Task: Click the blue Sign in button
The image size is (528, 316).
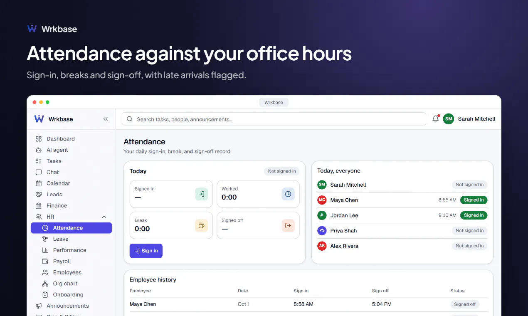Action: tap(146, 251)
